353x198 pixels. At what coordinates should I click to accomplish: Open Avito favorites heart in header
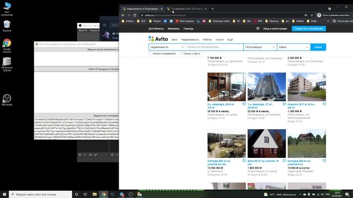258,29
